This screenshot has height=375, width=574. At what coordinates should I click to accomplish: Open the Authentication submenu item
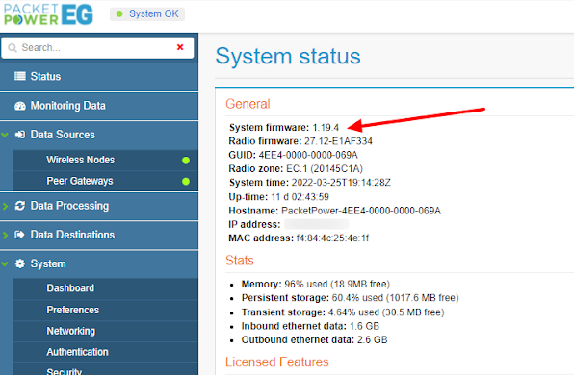click(x=105, y=352)
